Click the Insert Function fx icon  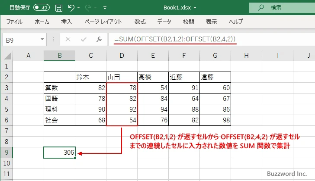point(99,39)
